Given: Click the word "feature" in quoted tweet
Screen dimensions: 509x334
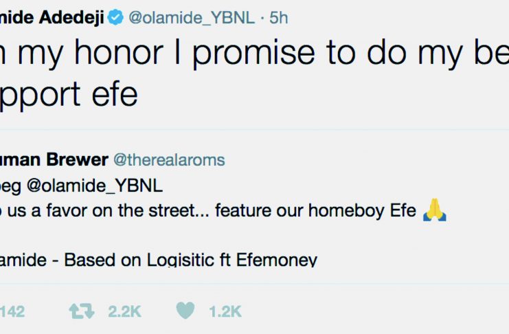Looking at the screenshot, I should point(240,211).
